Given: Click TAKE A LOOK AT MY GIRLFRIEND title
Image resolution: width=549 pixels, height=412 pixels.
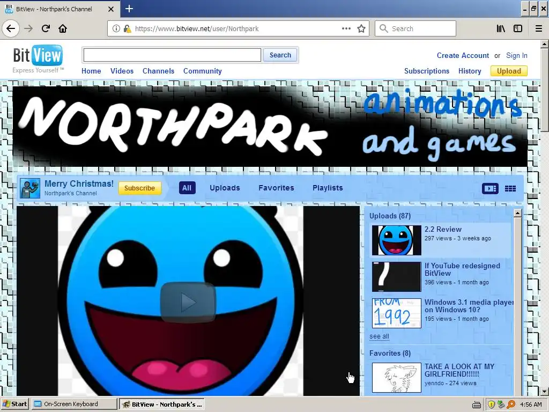Looking at the screenshot, I should pos(459,370).
